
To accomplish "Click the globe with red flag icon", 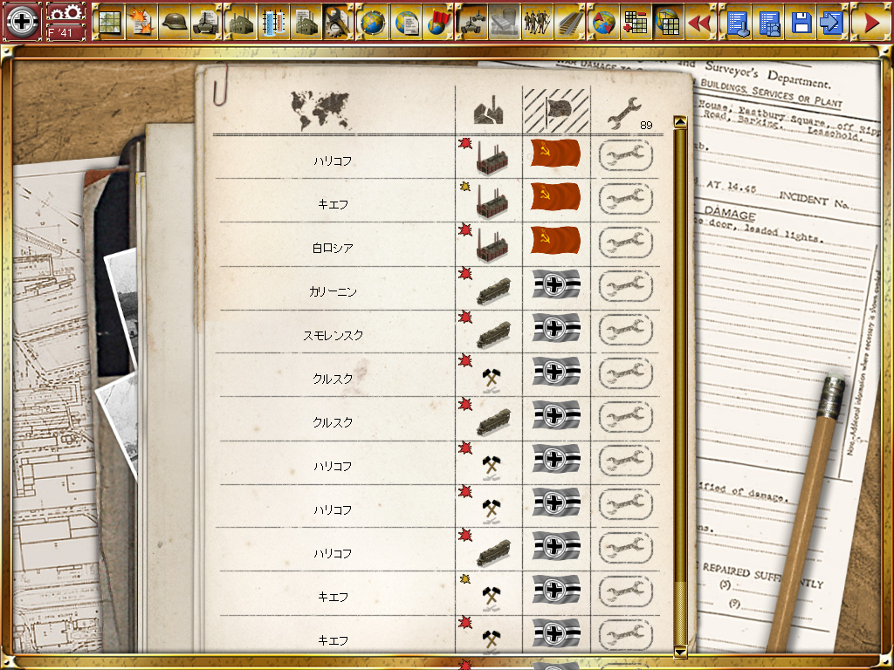I will [x=438, y=22].
